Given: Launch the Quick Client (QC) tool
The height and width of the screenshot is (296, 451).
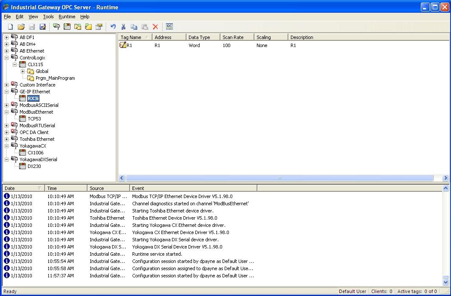Looking at the screenshot, I should [x=169, y=27].
